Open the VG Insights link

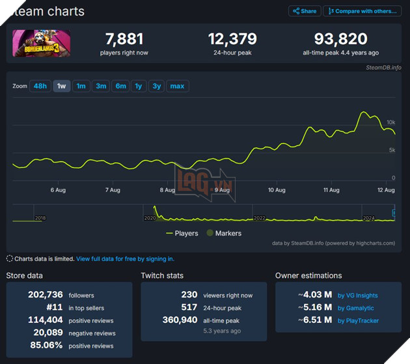357,295
